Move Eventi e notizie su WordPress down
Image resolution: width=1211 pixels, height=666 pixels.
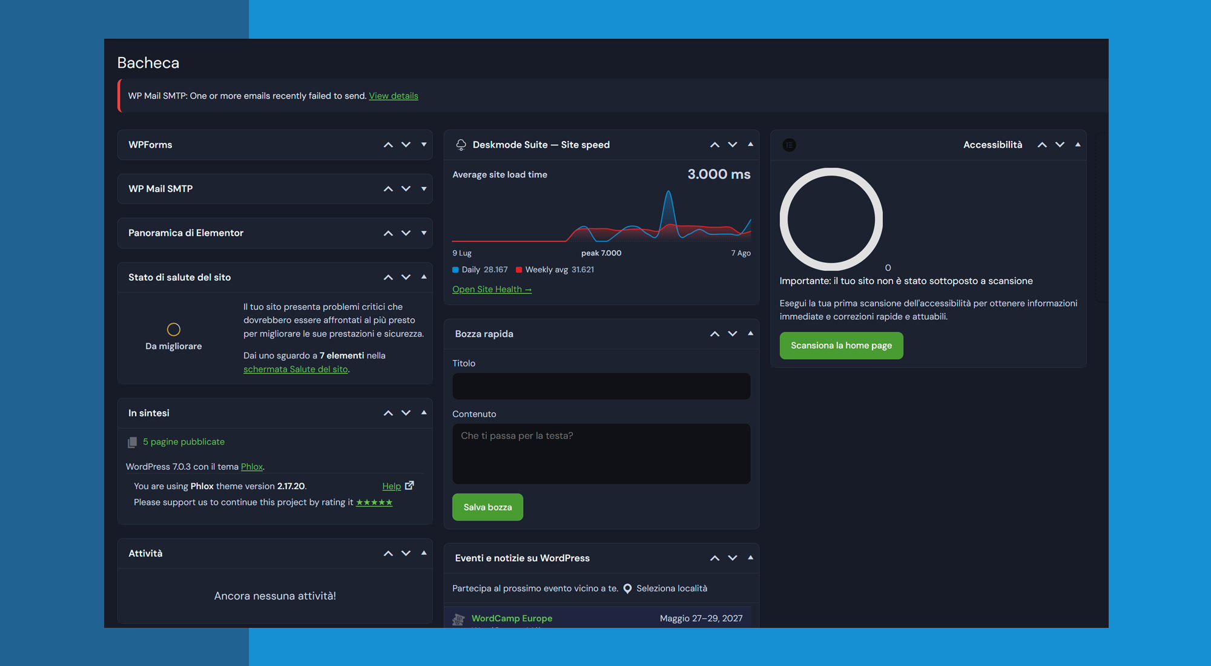(733, 558)
